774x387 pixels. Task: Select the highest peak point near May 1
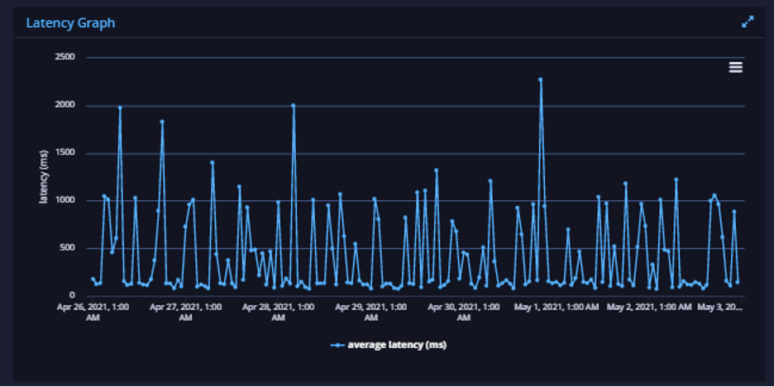(x=541, y=79)
